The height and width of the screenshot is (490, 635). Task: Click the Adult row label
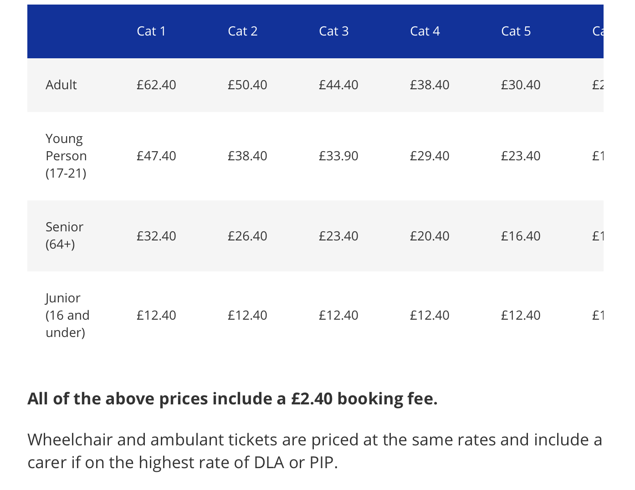61,85
